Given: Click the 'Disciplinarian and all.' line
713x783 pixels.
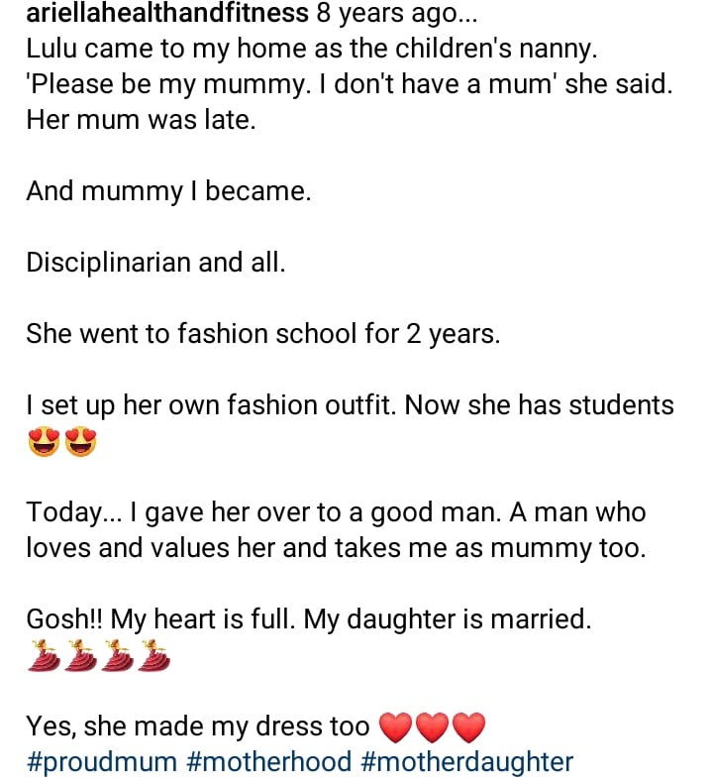Looking at the screenshot, I should [x=155, y=263].
